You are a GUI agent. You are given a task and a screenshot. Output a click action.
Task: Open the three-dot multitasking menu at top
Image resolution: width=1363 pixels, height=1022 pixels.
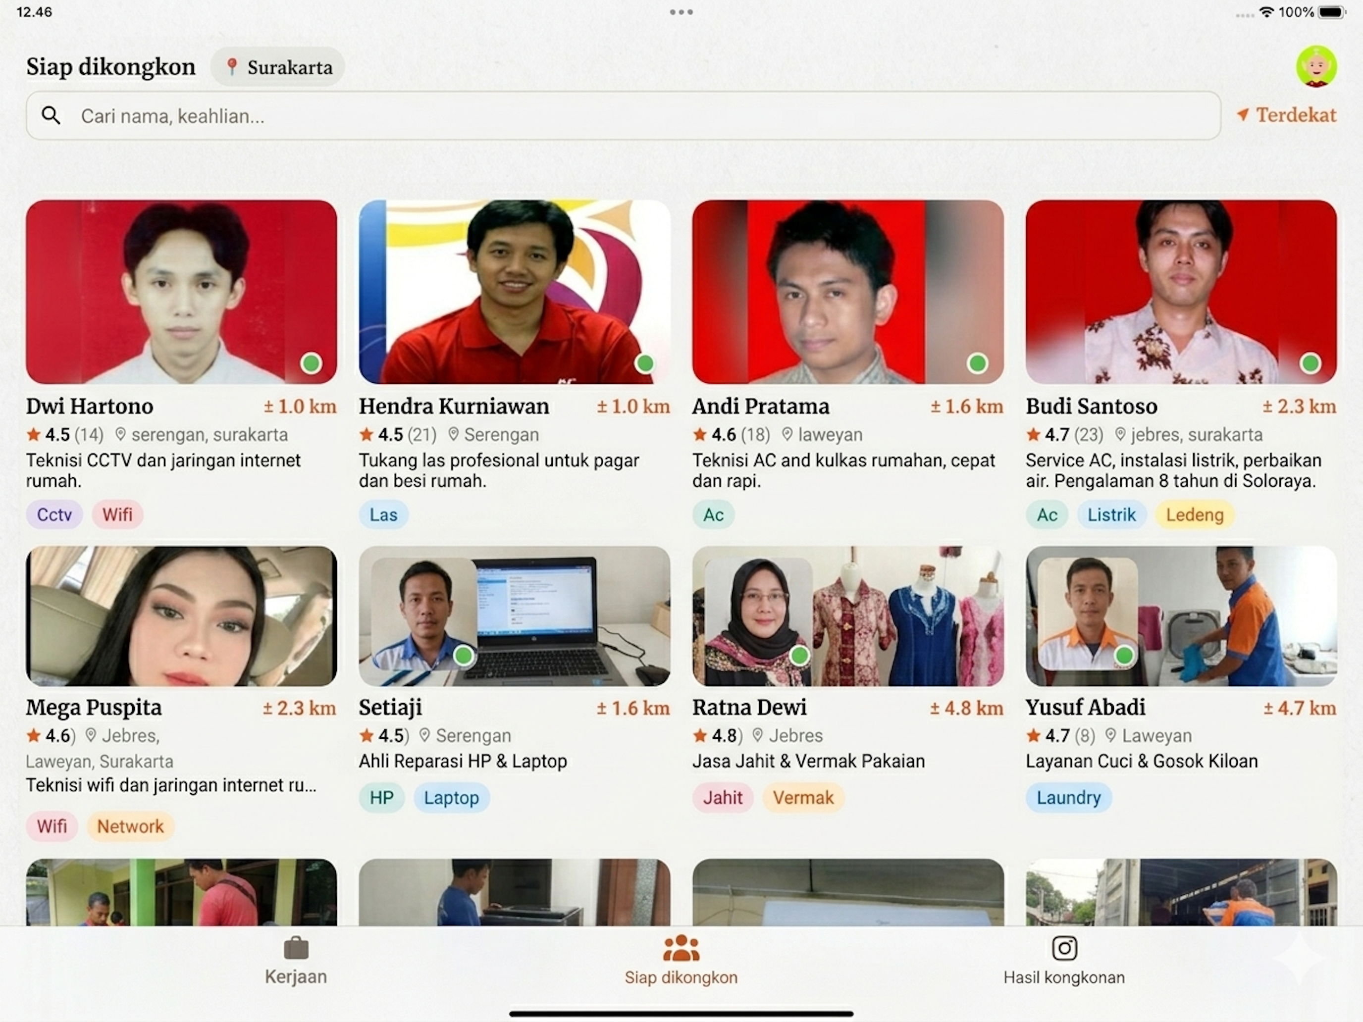pyautogui.click(x=681, y=12)
